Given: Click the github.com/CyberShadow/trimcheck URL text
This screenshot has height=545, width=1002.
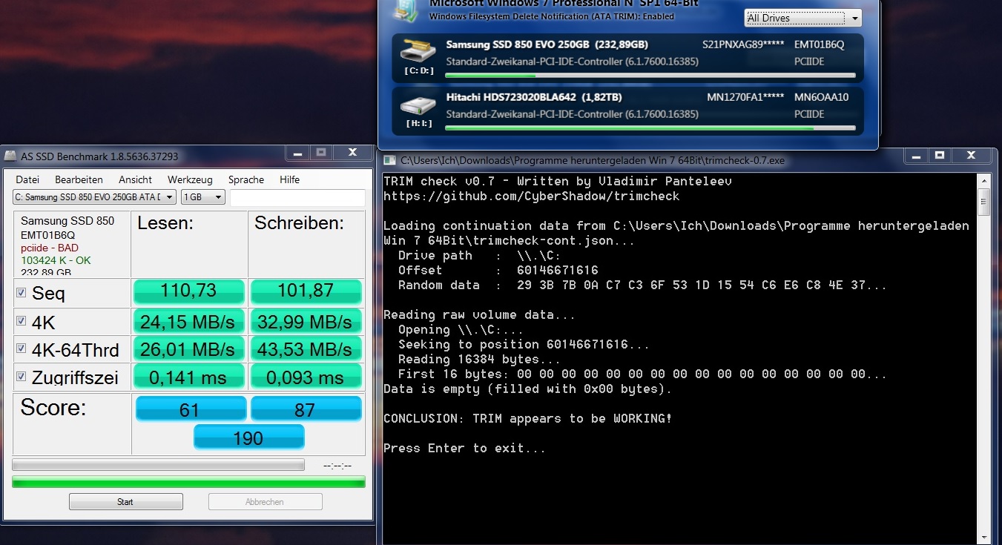Looking at the screenshot, I should coord(531,196).
